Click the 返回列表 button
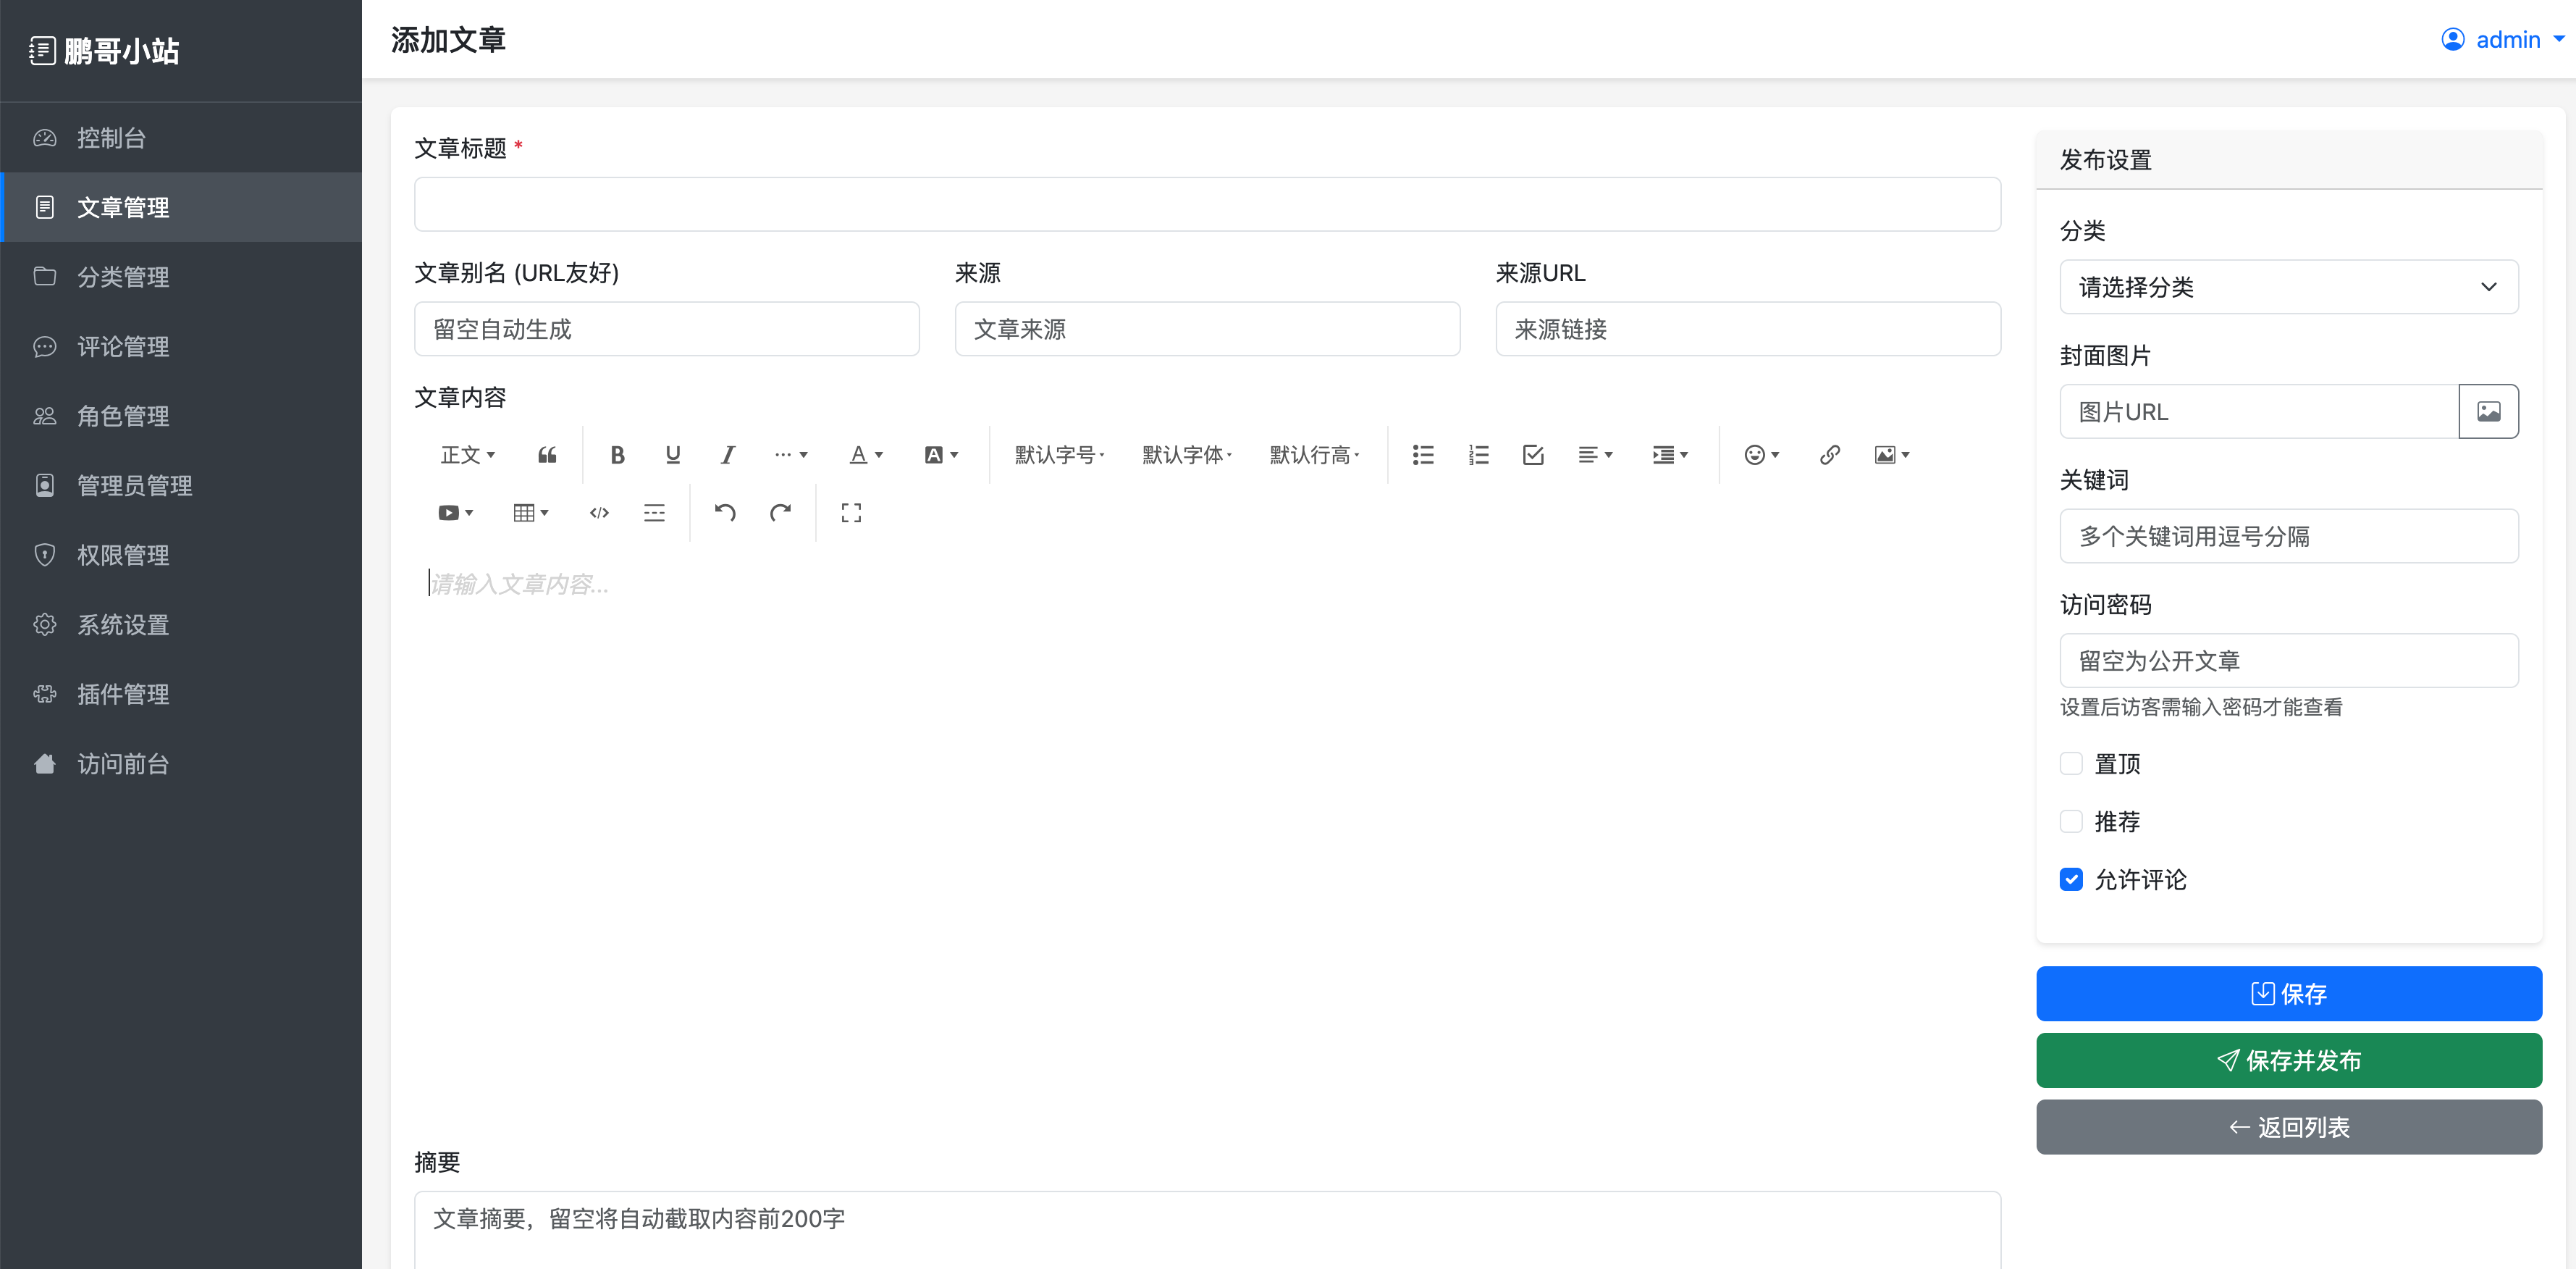The image size is (2576, 1269). [2288, 1127]
